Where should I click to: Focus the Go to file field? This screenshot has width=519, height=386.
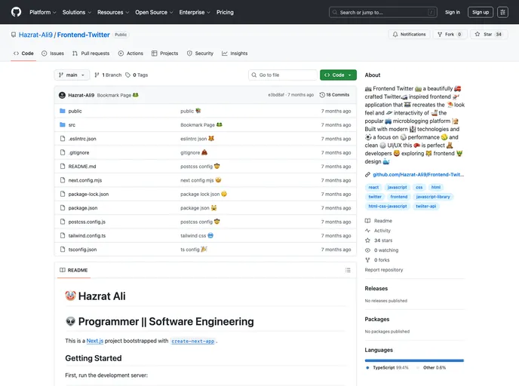point(283,75)
